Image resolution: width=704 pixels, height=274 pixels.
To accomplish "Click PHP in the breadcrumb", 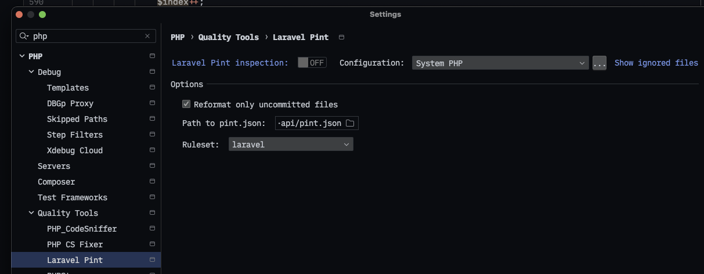I will (178, 37).
